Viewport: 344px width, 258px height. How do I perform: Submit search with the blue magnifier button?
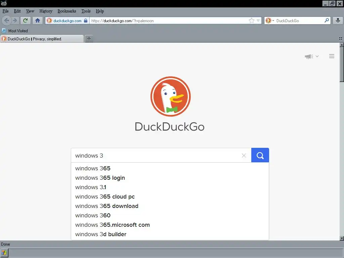[x=260, y=155]
